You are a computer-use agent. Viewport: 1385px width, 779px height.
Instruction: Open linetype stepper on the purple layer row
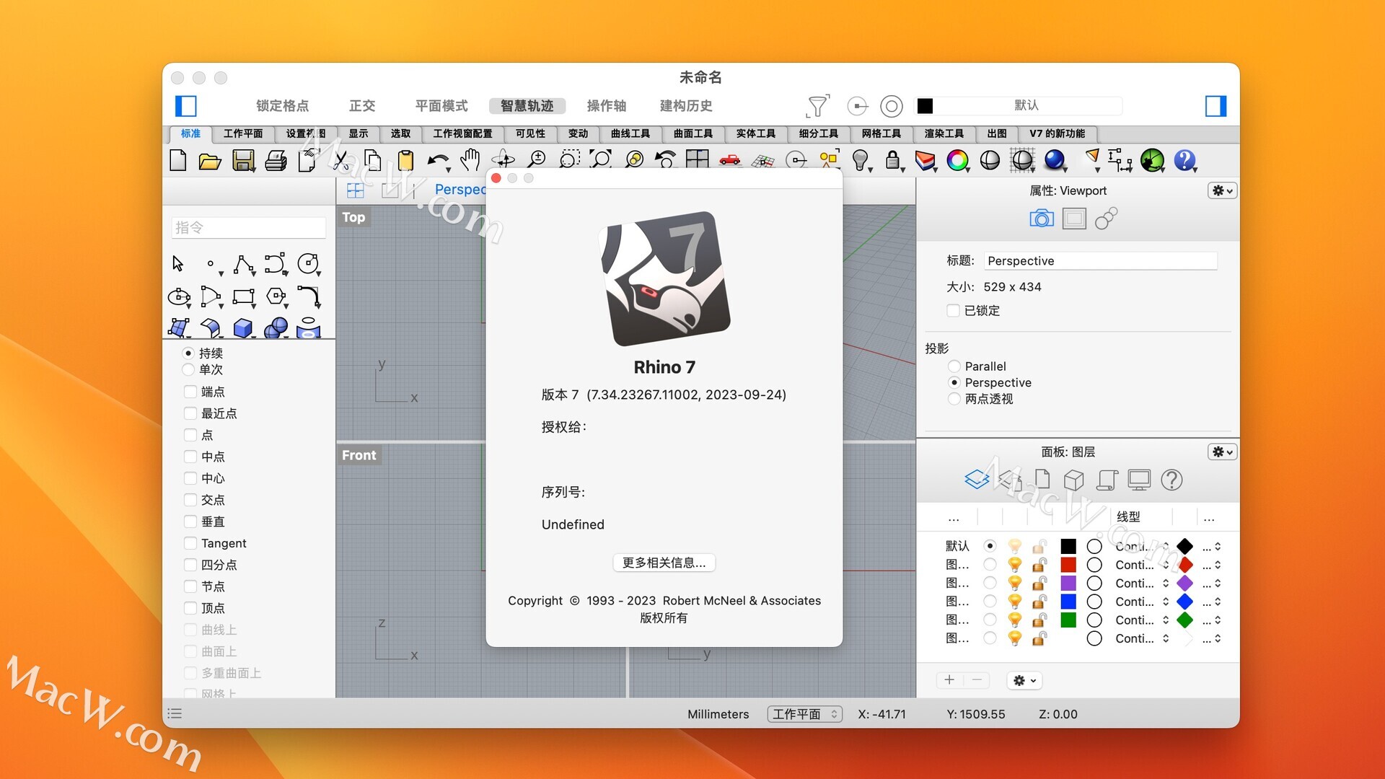1166,583
